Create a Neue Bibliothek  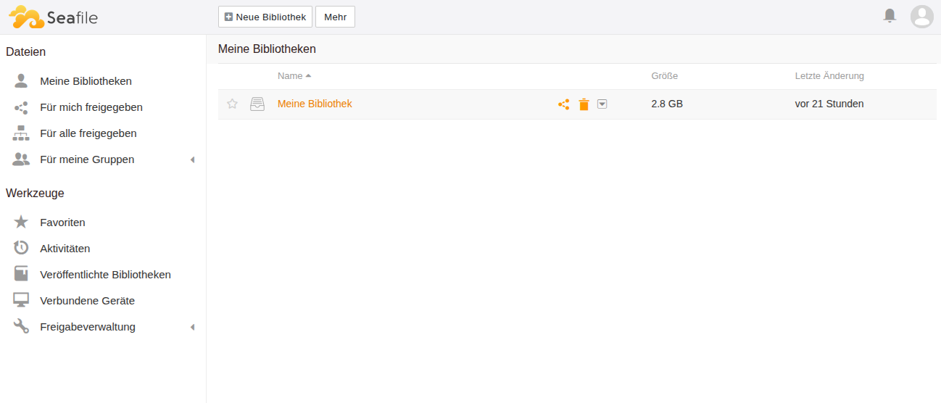[265, 17]
